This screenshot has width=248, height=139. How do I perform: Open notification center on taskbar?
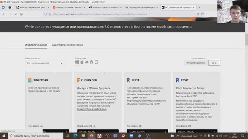(243, 136)
